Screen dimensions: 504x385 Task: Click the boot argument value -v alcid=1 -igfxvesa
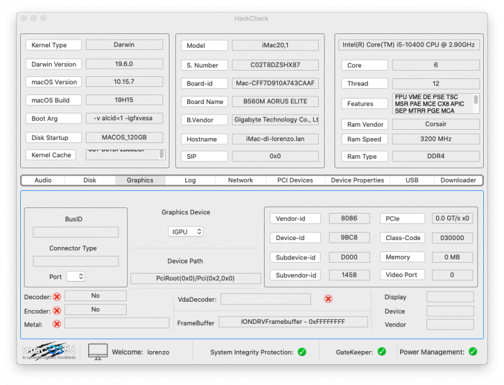tap(124, 118)
